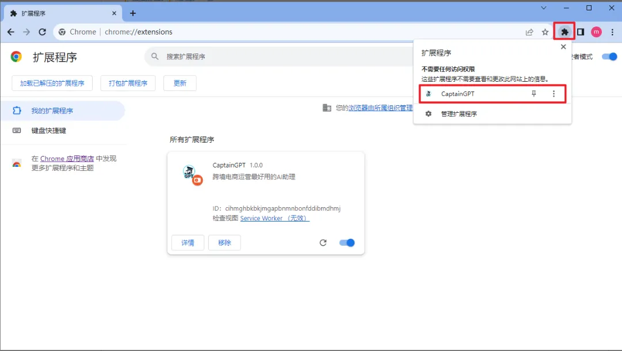This screenshot has height=351, width=622.
Task: Open the profile avatar "m"
Action: (596, 32)
